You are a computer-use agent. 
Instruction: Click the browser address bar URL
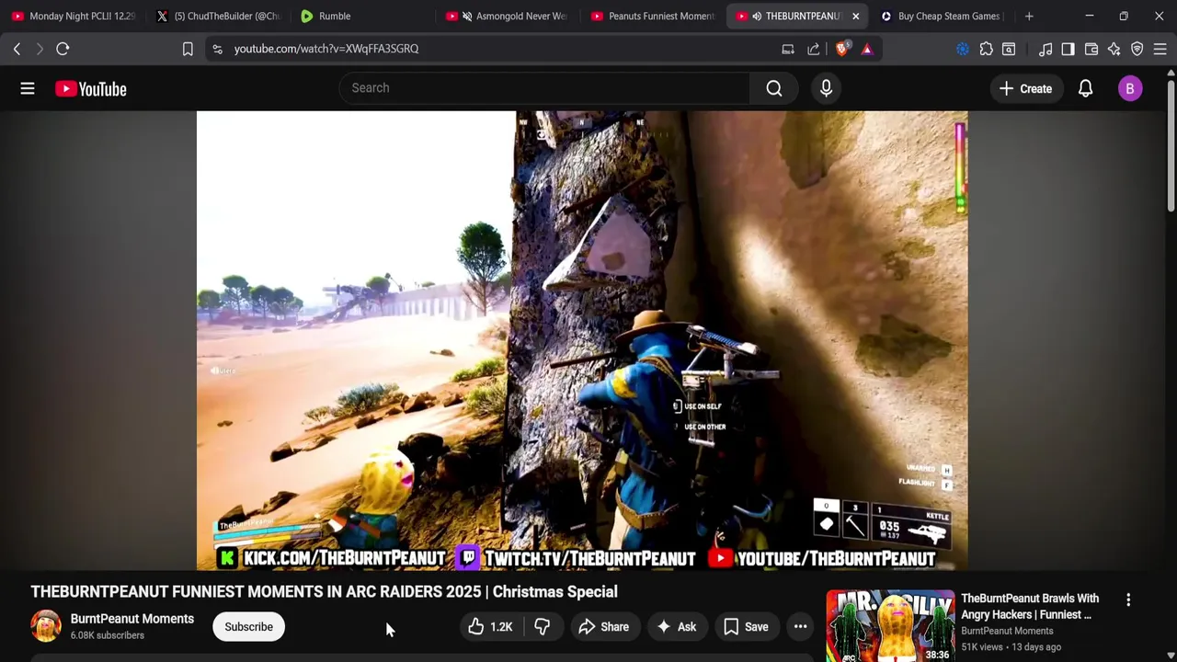(x=326, y=49)
